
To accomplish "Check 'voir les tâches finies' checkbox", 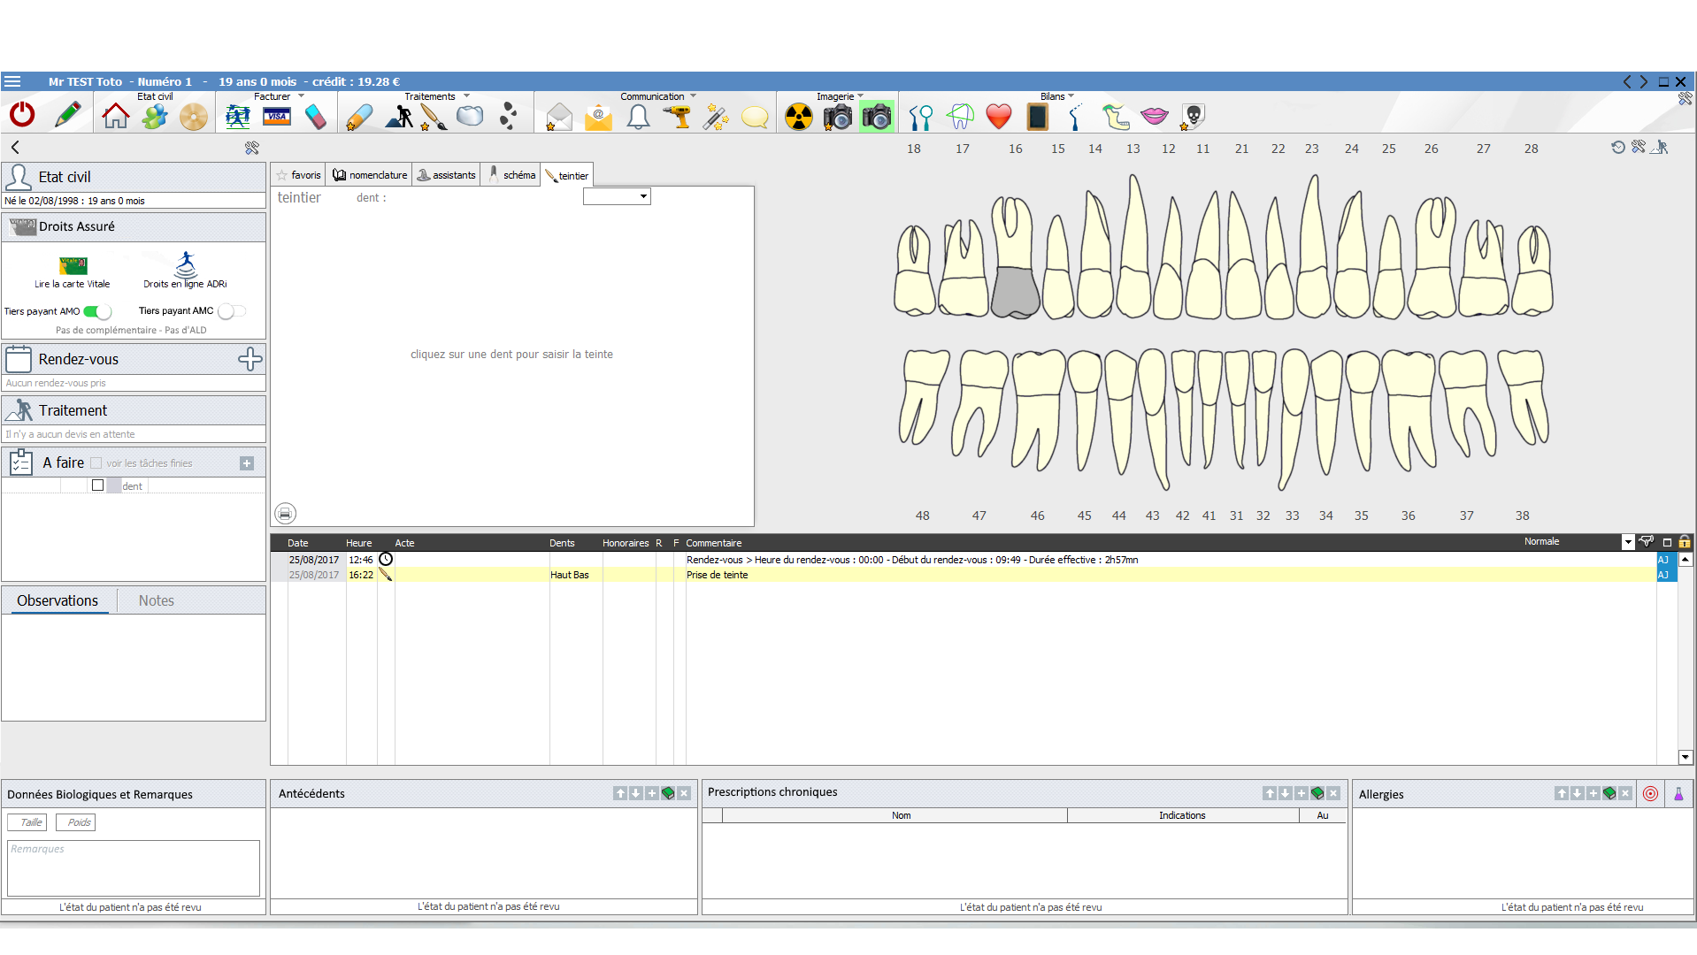I will [96, 463].
